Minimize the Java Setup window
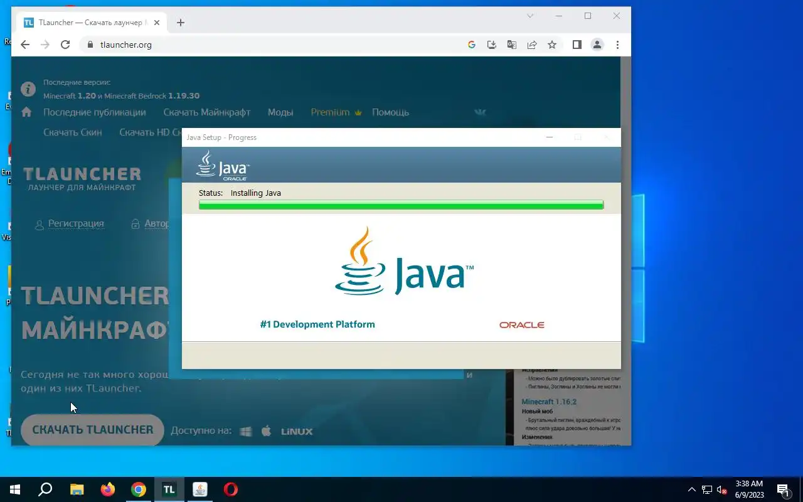The width and height of the screenshot is (803, 502). coord(550,137)
